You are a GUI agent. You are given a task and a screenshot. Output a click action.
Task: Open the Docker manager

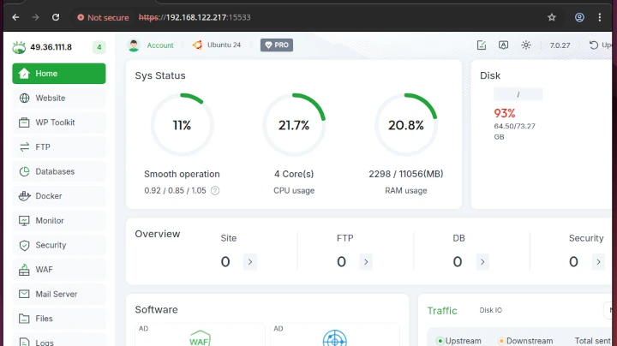(48, 196)
